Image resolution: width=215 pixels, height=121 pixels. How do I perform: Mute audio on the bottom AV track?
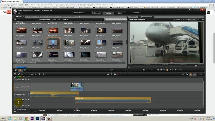29,106
